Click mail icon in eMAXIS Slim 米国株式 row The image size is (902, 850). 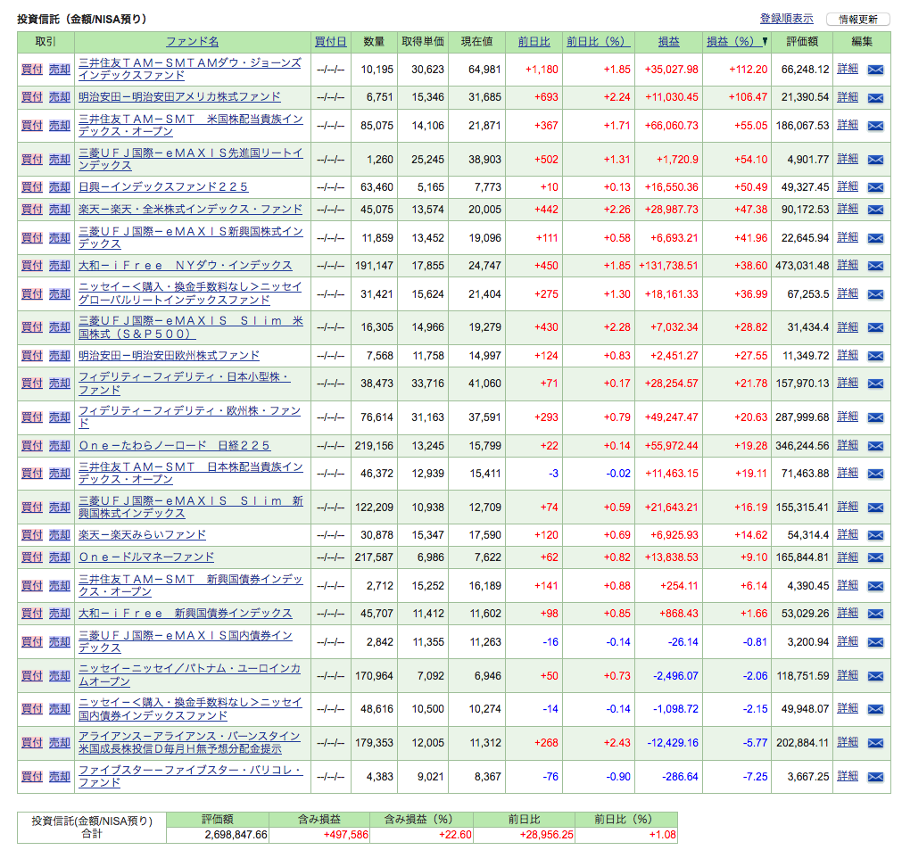coord(875,328)
